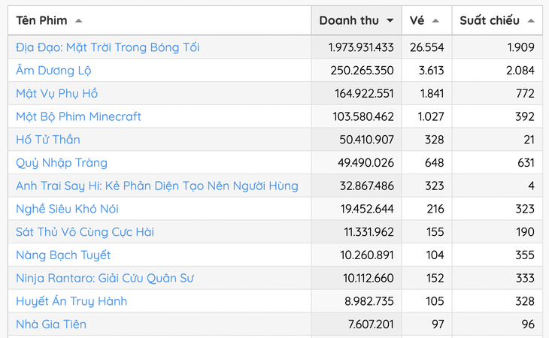
Task: Sort table by Tên Phim column header
Action: (159, 20)
